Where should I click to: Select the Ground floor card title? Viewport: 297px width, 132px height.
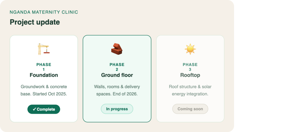(117, 75)
